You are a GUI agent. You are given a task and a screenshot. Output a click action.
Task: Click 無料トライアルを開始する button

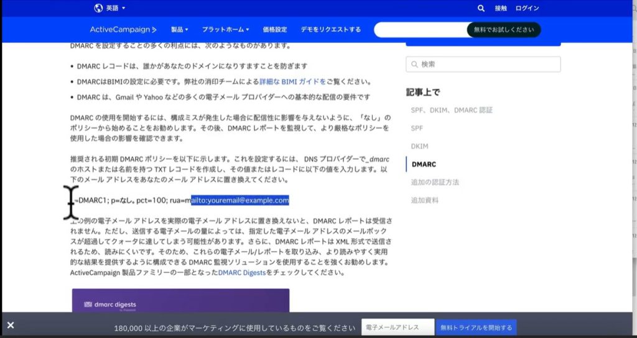tap(476, 327)
